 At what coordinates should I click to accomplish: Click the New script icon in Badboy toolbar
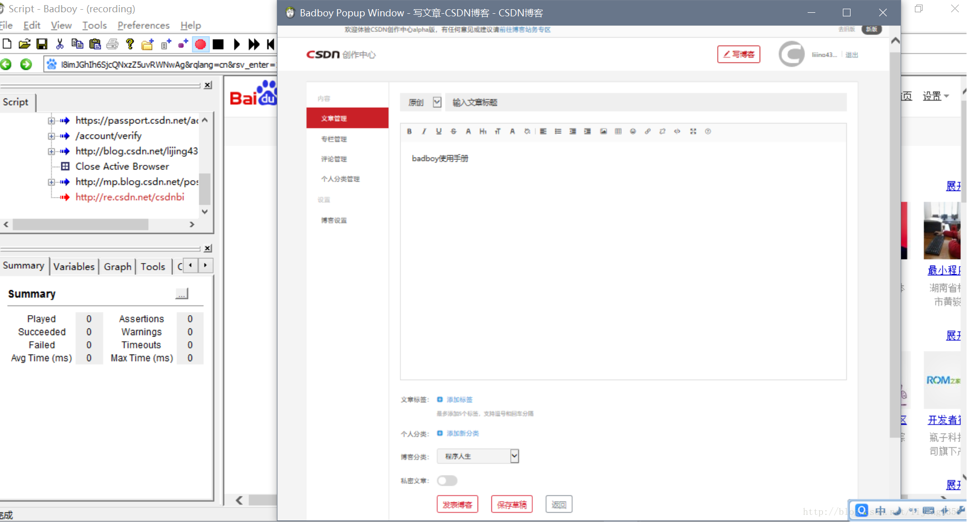coord(7,44)
